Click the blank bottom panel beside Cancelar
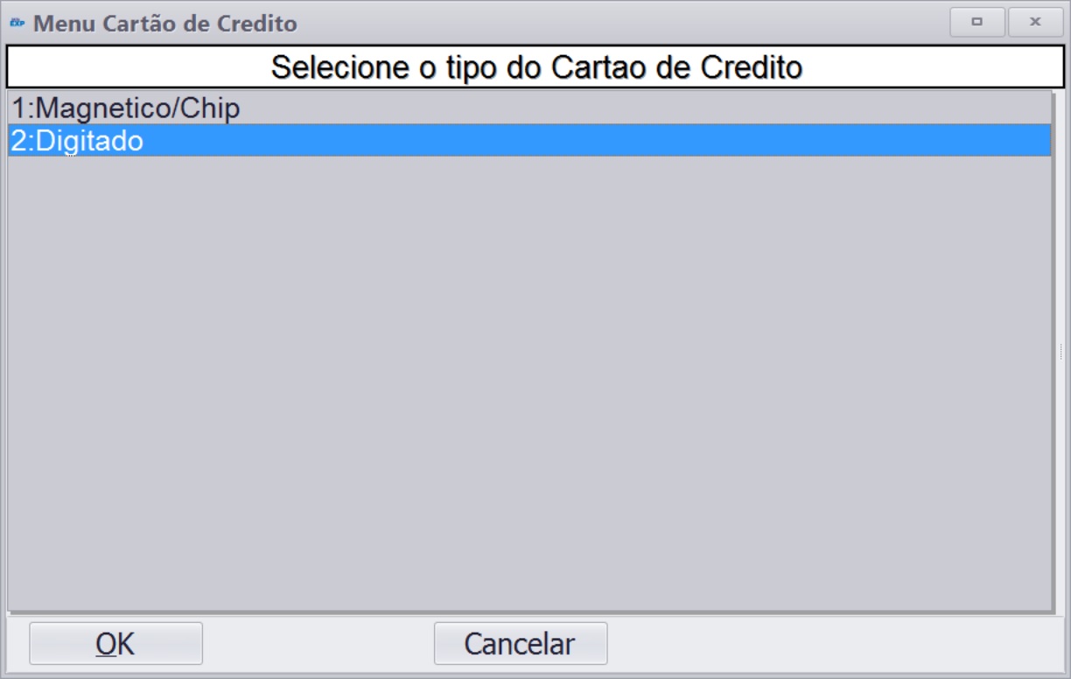The width and height of the screenshot is (1071, 679). [836, 644]
